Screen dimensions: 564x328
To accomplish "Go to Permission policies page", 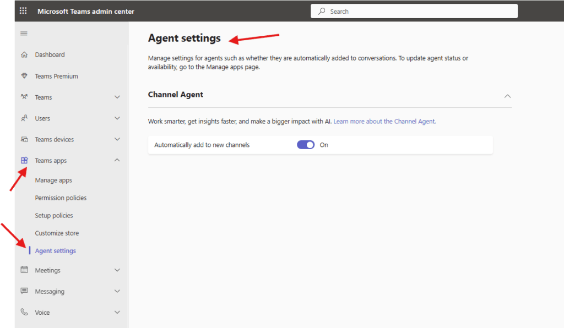I will (61, 198).
